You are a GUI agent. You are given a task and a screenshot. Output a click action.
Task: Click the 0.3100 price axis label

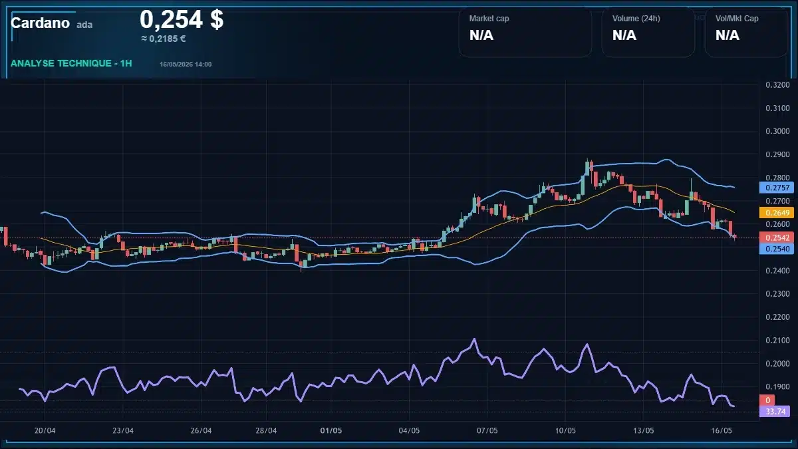click(777, 108)
